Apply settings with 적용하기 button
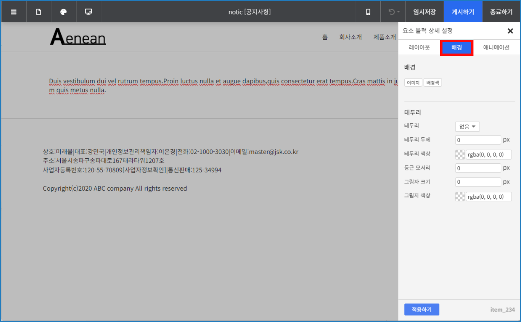Screen dimensions: 521x322 422,309
